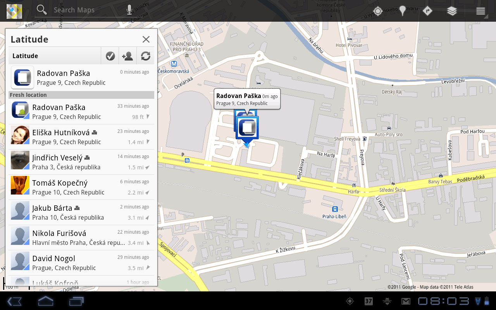This screenshot has width=496, height=310.
Task: Open USB debugging bug notification icon
Action: pos(387,301)
